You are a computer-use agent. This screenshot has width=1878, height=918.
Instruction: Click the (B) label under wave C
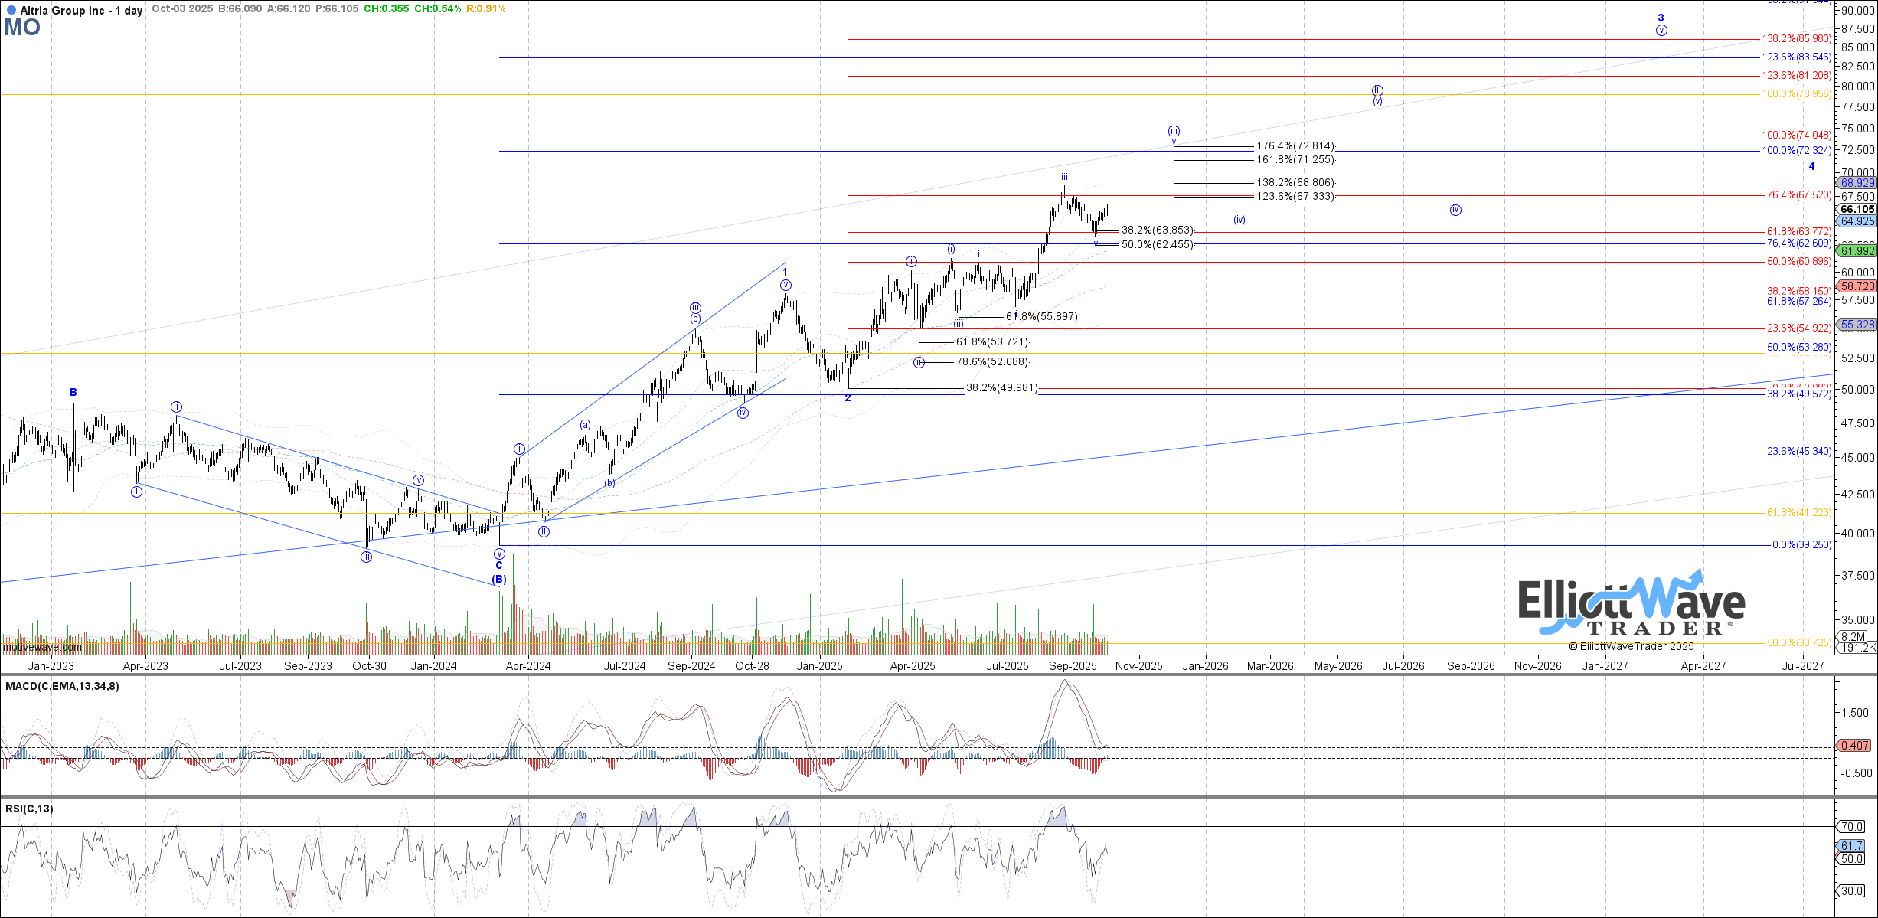tap(499, 580)
